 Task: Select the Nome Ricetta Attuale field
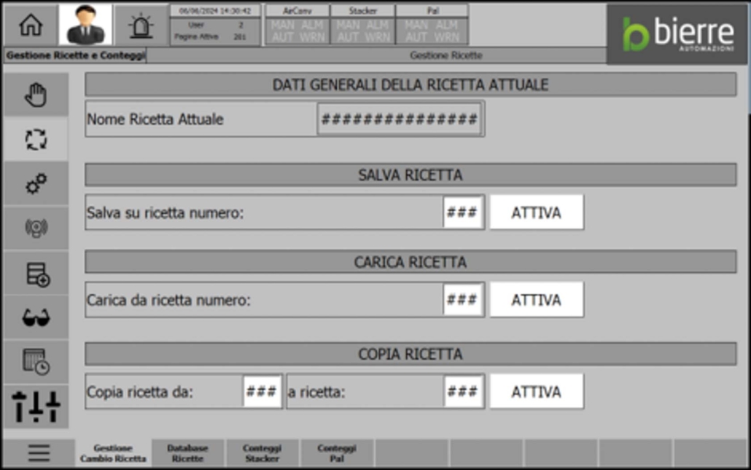point(399,119)
